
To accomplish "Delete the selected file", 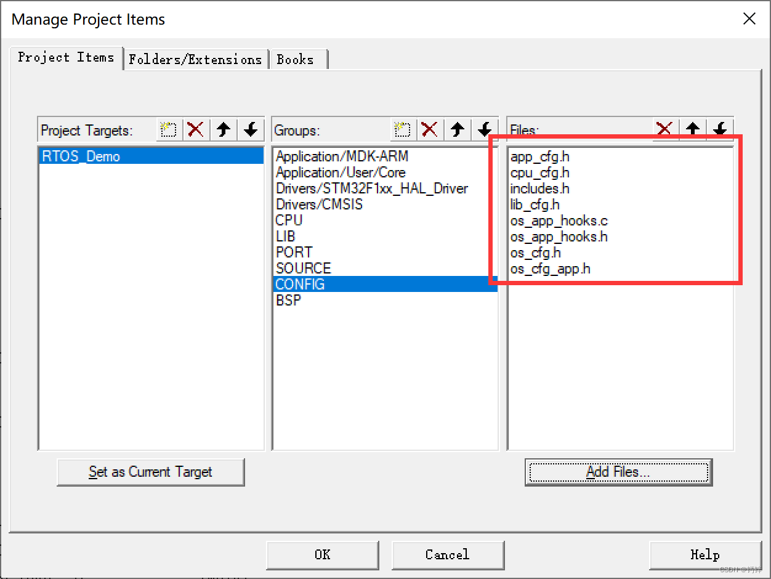I will pyautogui.click(x=664, y=129).
